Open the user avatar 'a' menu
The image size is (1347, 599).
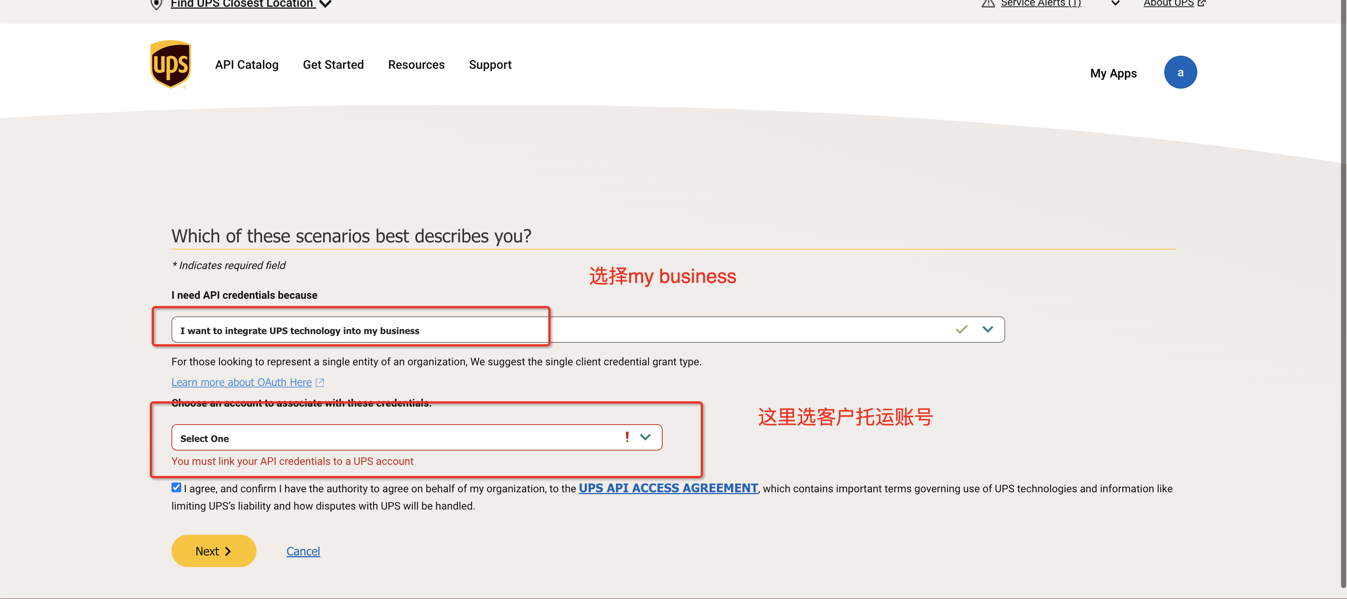1180,72
